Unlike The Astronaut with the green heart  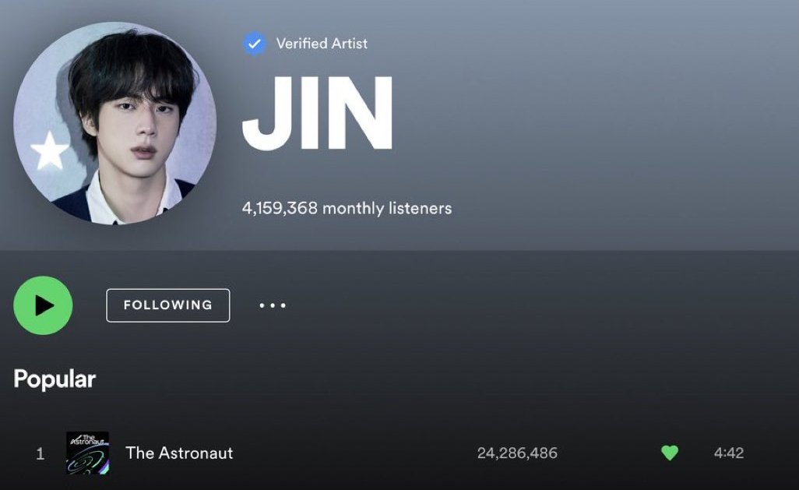pos(670,453)
